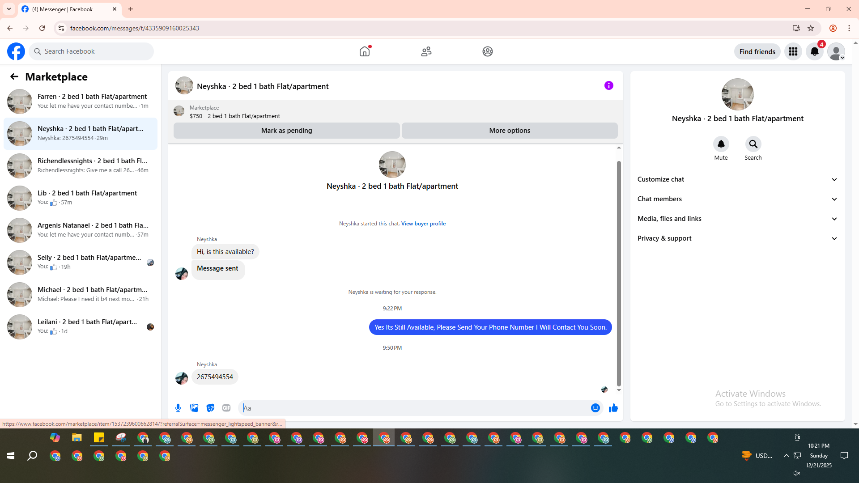Image resolution: width=859 pixels, height=483 pixels.
Task: Open View buyer profile link
Action: pyautogui.click(x=423, y=224)
